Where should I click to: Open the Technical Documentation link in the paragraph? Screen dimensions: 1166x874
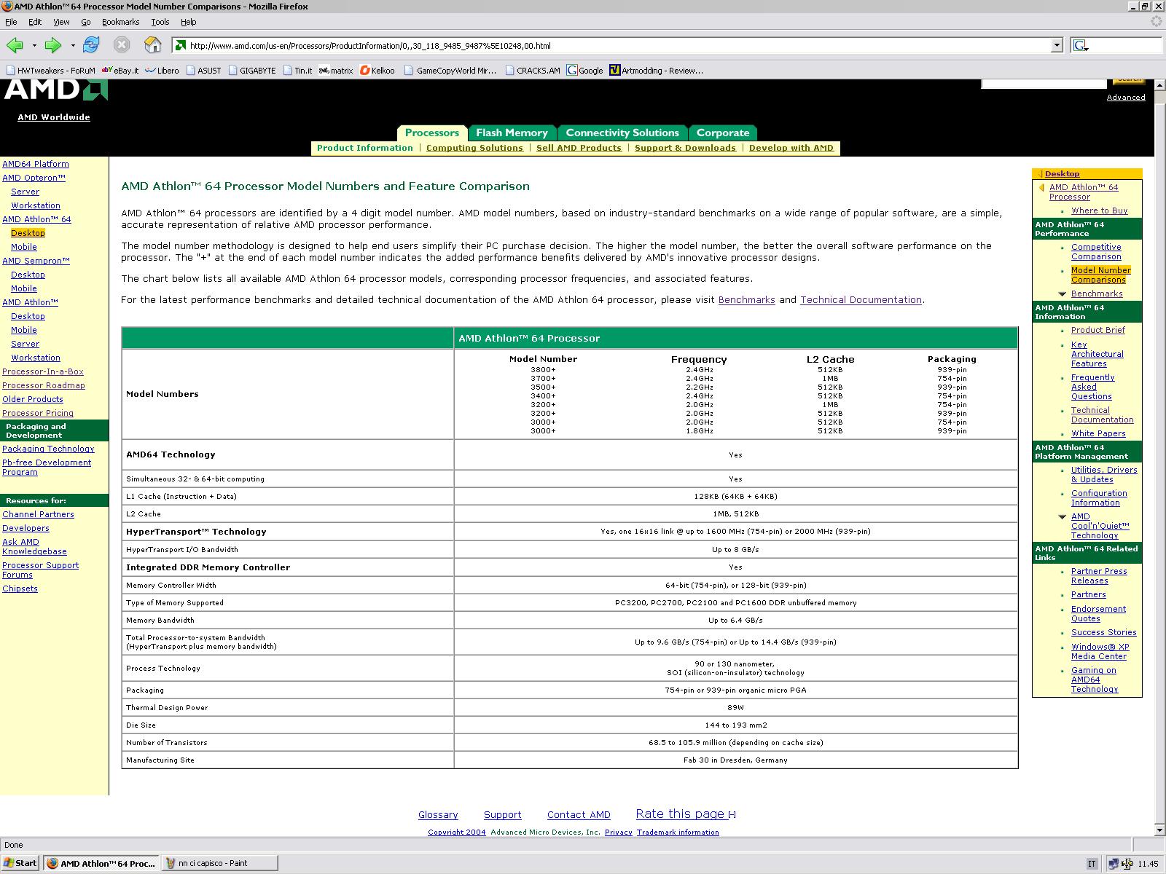(861, 300)
